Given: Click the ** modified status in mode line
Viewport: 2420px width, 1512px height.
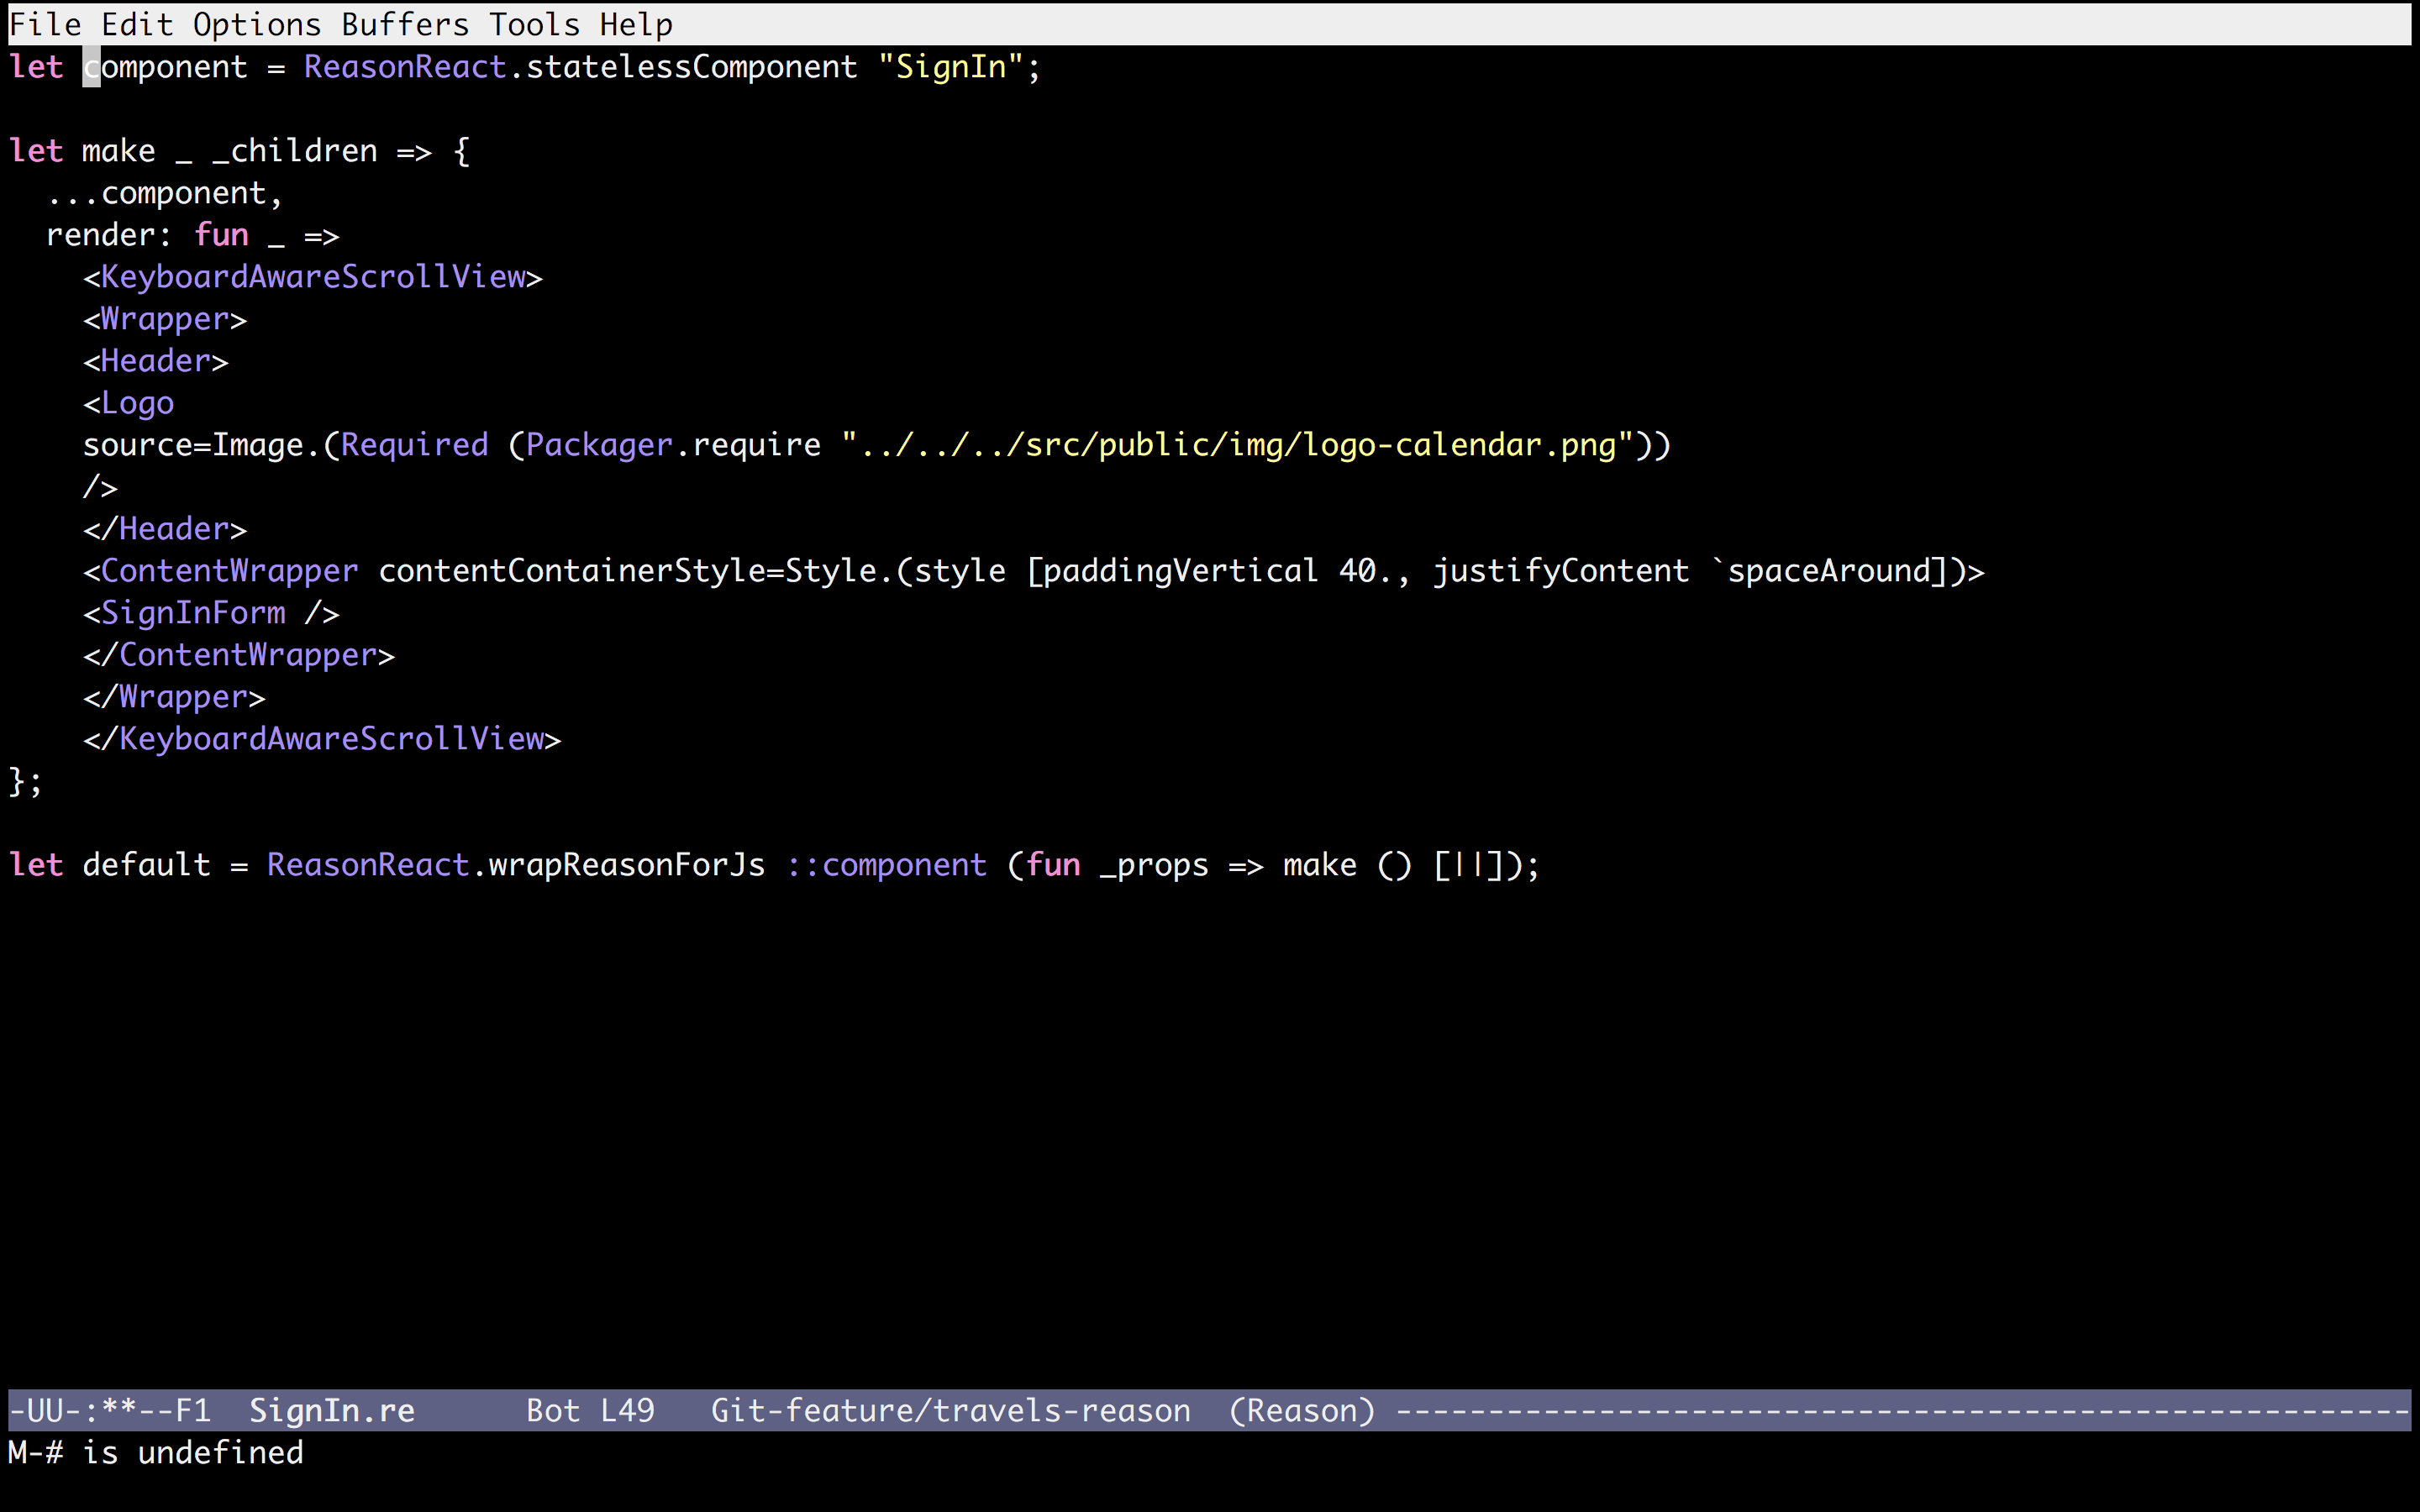Looking at the screenshot, I should point(118,1410).
